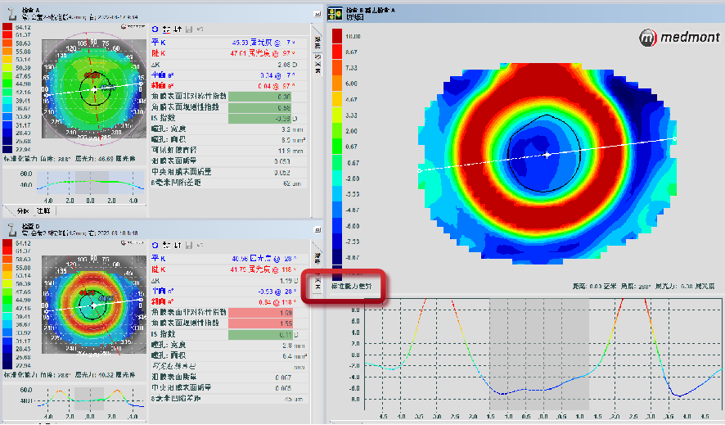Click the save disk icon in Exam B toolbar
The image size is (725, 425).
189,245
